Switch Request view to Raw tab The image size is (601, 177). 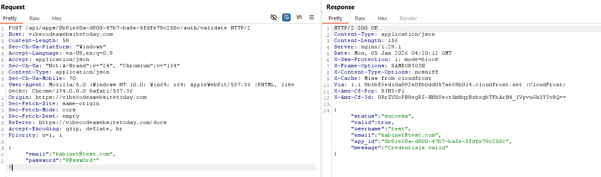point(34,18)
